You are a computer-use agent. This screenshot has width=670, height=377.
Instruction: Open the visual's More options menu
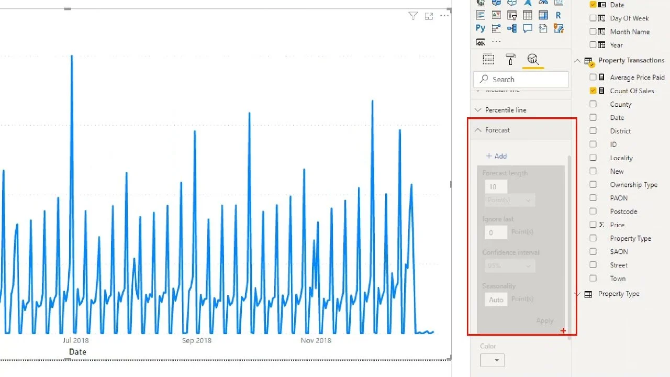444,16
